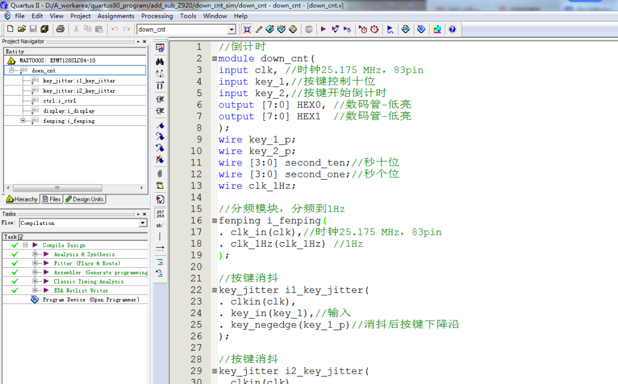
Task: Toggle the Task column checkbox icon
Action: pyautogui.click(x=21, y=237)
